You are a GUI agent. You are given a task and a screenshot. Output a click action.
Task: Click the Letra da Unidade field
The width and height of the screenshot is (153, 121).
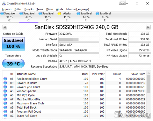[x=79, y=56]
